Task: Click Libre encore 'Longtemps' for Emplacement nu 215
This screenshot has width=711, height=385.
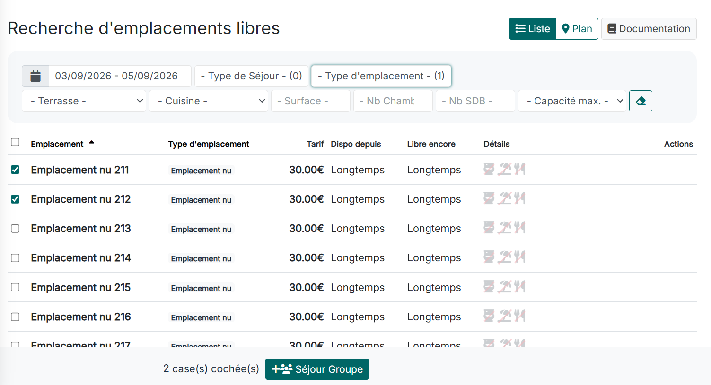Action: click(x=434, y=288)
